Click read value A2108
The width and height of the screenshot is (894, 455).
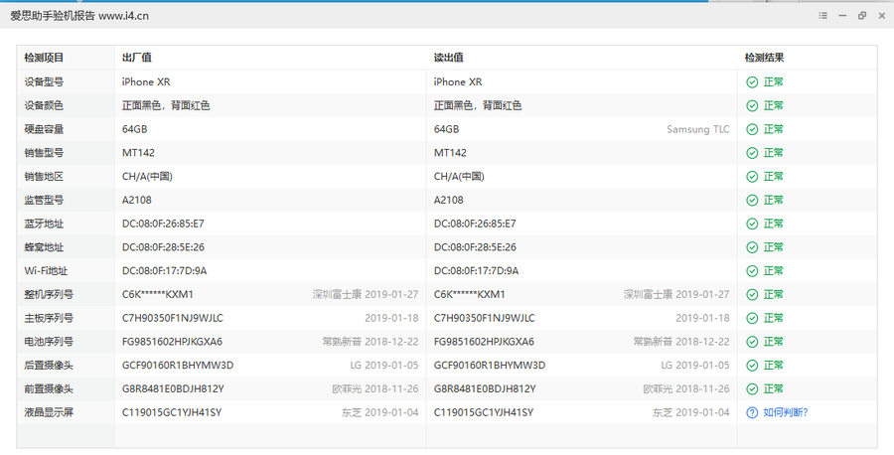click(x=449, y=200)
